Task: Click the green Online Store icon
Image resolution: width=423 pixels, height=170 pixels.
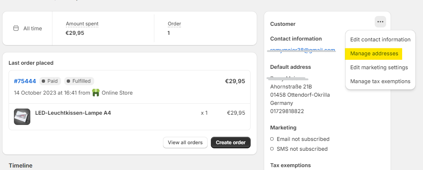Action: click(x=96, y=93)
